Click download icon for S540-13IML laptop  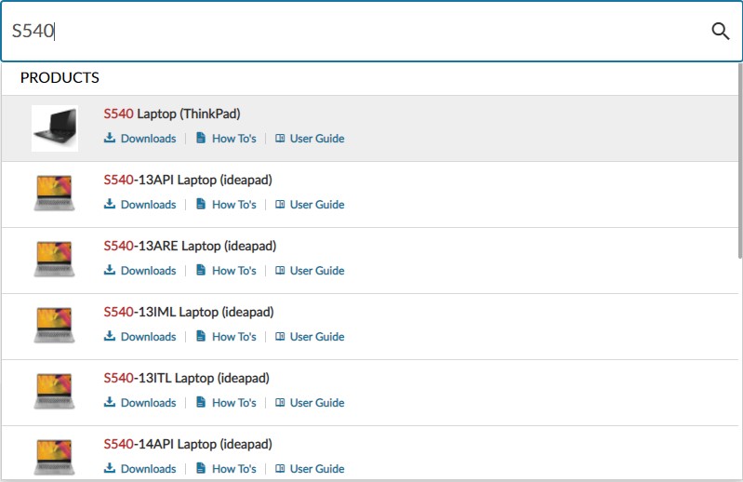click(110, 337)
